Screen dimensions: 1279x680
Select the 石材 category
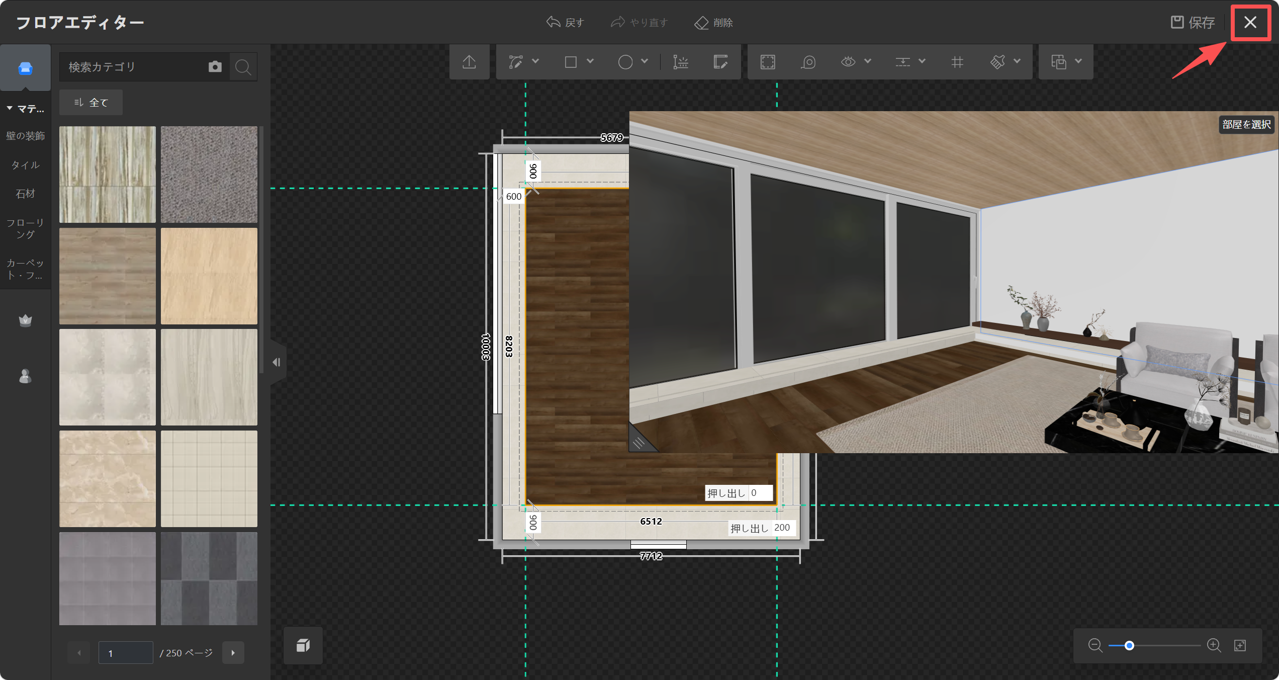click(26, 194)
